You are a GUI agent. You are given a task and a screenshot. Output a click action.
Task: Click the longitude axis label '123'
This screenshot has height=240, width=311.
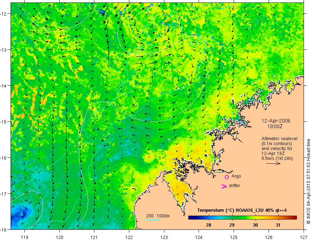tap(164, 237)
